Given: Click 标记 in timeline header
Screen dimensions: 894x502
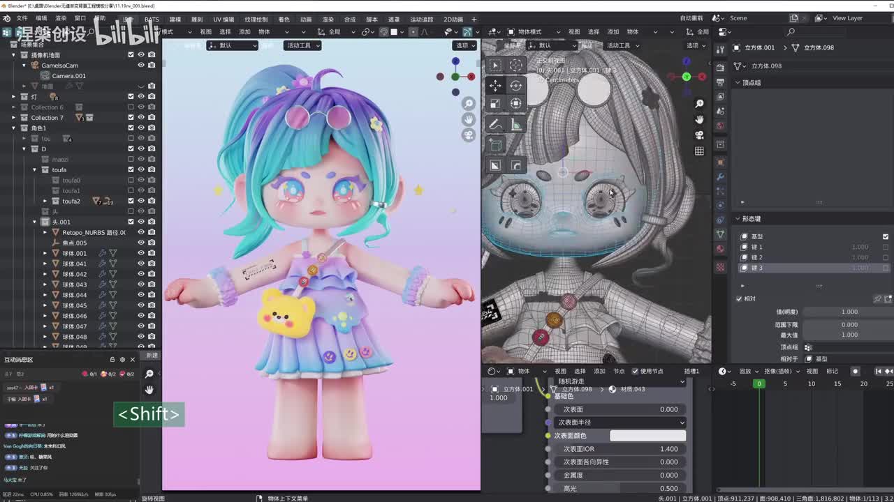Looking at the screenshot, I should pos(833,371).
